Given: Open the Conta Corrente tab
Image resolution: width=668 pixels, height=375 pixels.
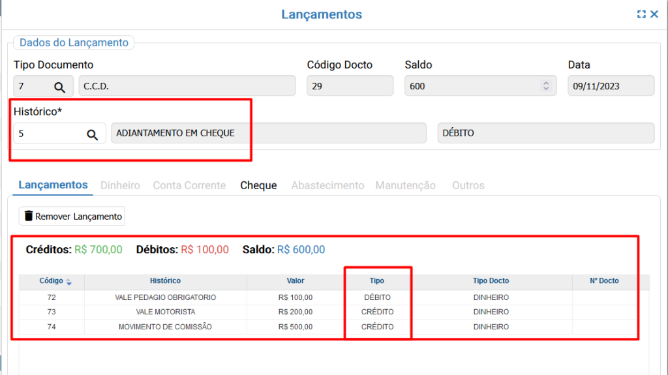Looking at the screenshot, I should pos(189,185).
